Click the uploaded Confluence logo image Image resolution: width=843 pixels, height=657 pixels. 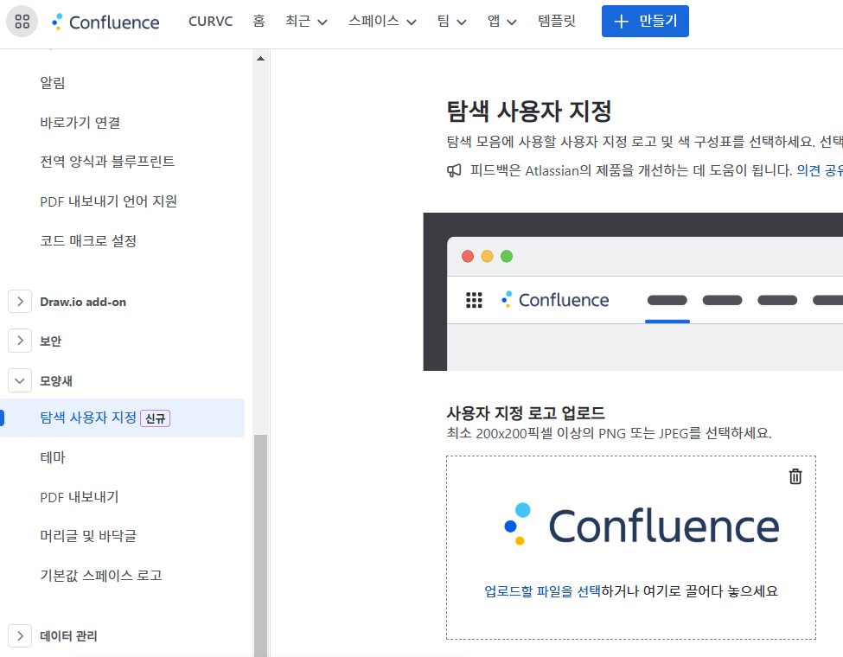pos(642,526)
